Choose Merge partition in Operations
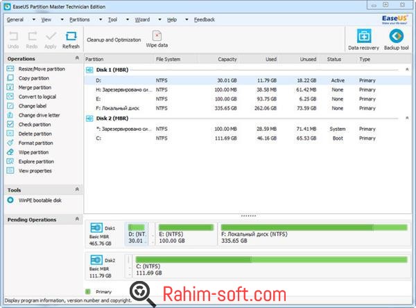Screen dimensions: 416x308 point(35,88)
